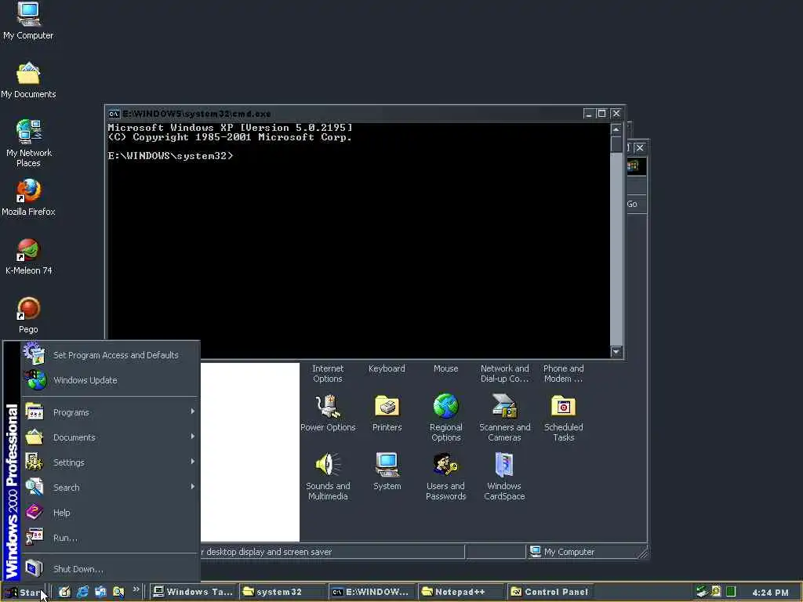Open Help from Start menu
This screenshot has width=803, height=602.
click(x=110, y=513)
